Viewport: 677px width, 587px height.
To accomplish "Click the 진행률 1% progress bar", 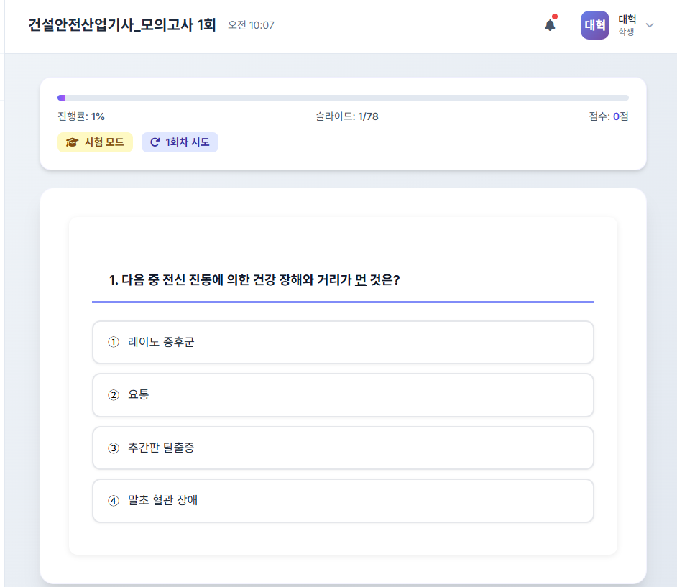I will click(x=343, y=98).
